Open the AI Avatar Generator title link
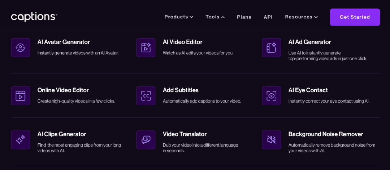This screenshot has width=390, height=170. point(64,42)
